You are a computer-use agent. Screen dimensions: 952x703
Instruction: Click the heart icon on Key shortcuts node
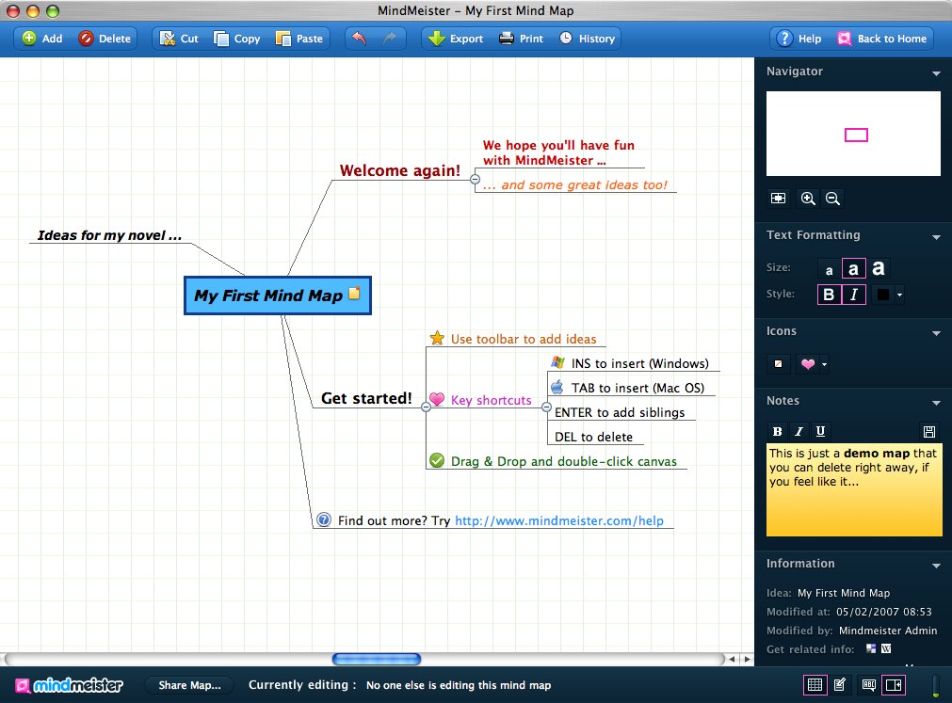(x=437, y=398)
